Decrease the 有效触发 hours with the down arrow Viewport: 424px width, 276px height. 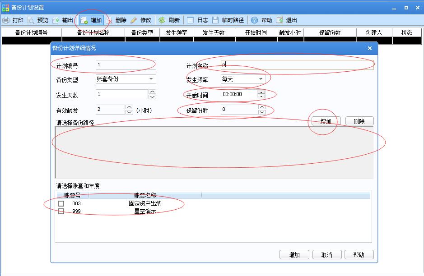[129, 112]
